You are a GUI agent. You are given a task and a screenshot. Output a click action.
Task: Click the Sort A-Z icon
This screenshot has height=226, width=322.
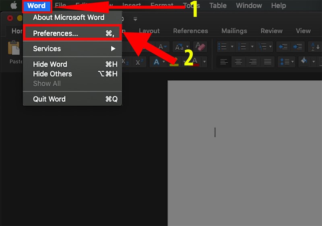315,47
